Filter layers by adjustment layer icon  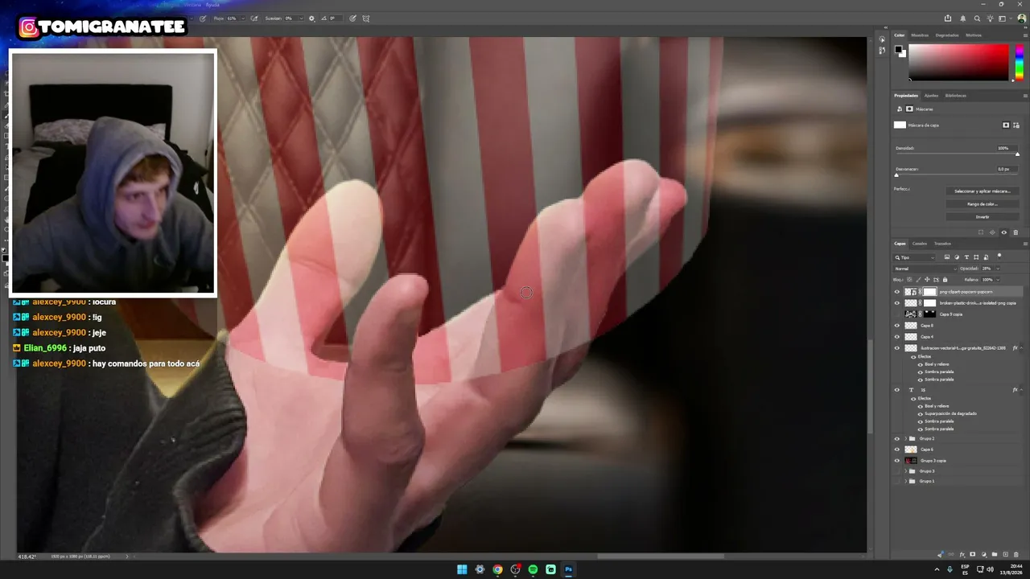[957, 257]
